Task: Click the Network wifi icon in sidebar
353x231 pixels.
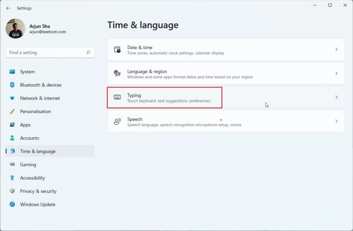Action: 12,98
